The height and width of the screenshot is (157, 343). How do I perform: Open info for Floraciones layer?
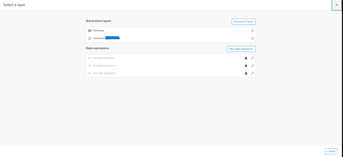pyautogui.click(x=252, y=38)
